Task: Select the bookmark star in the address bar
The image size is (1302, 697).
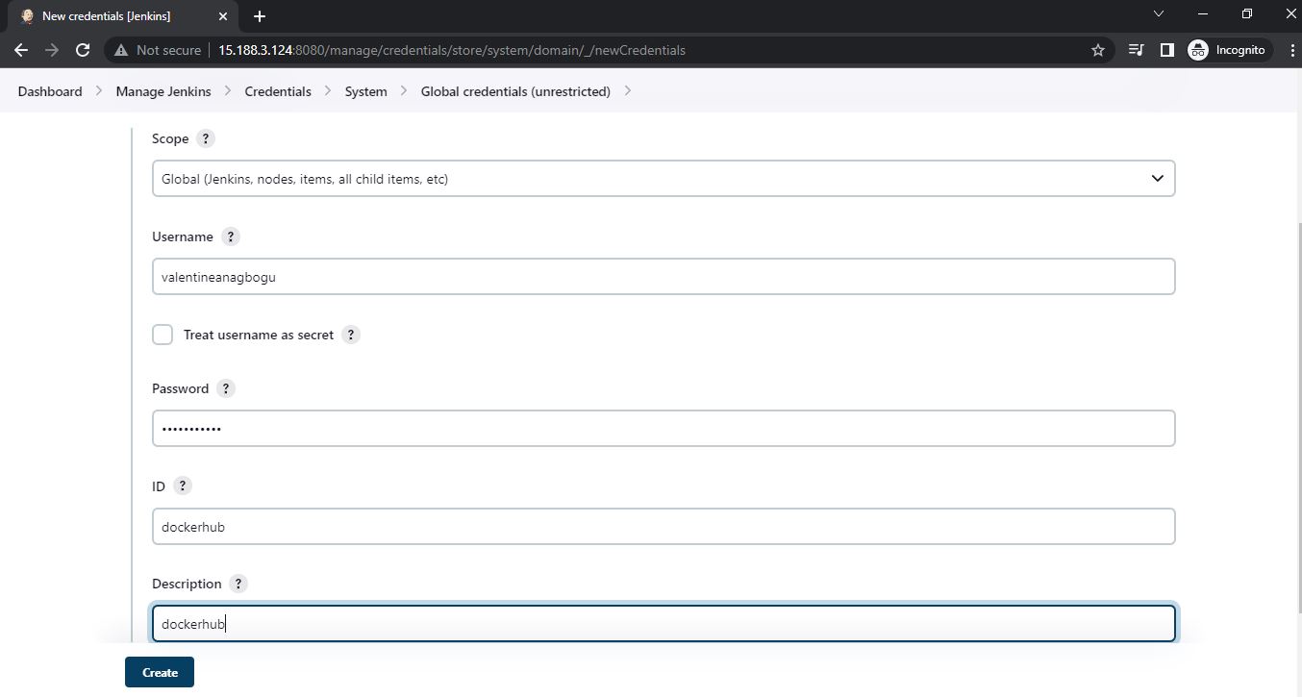Action: (1097, 50)
